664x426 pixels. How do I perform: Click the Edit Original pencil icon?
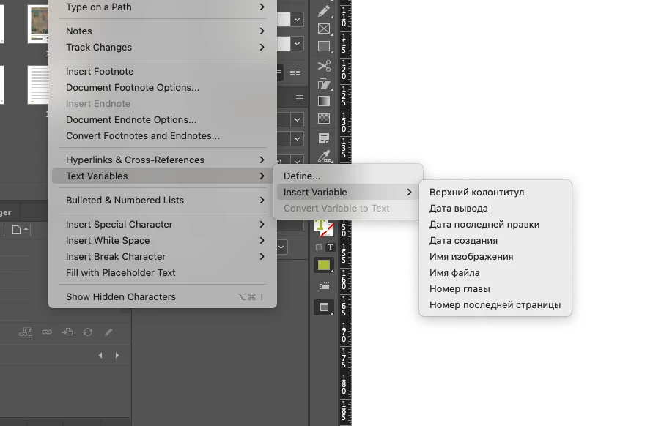tap(108, 332)
